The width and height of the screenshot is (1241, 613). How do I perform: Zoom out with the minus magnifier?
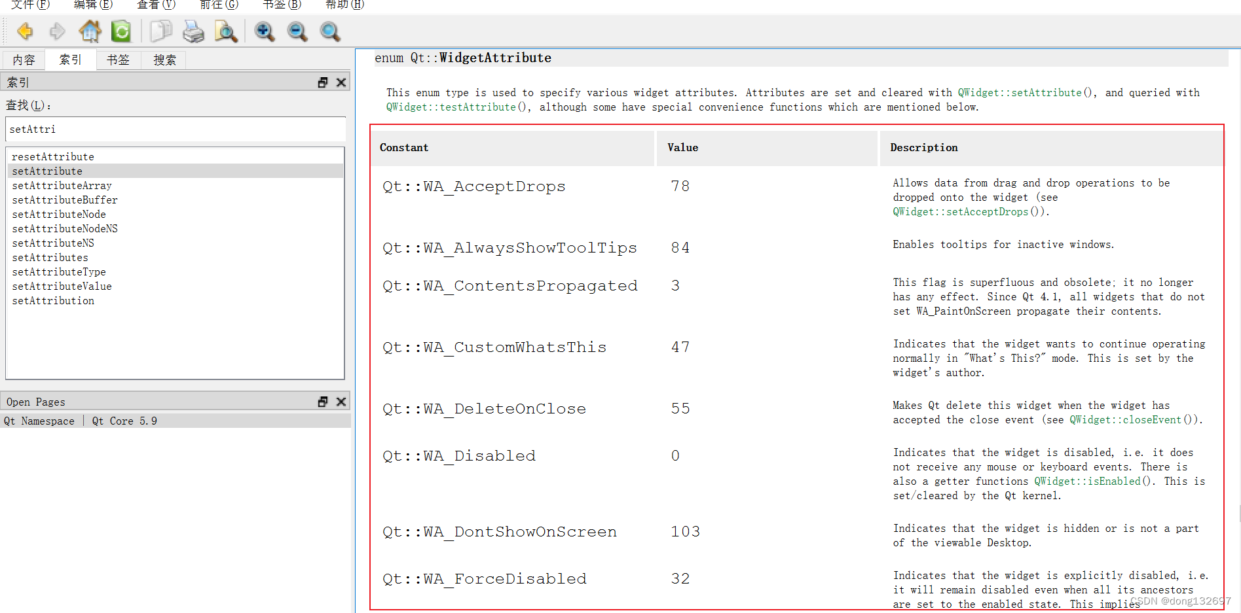click(x=297, y=31)
